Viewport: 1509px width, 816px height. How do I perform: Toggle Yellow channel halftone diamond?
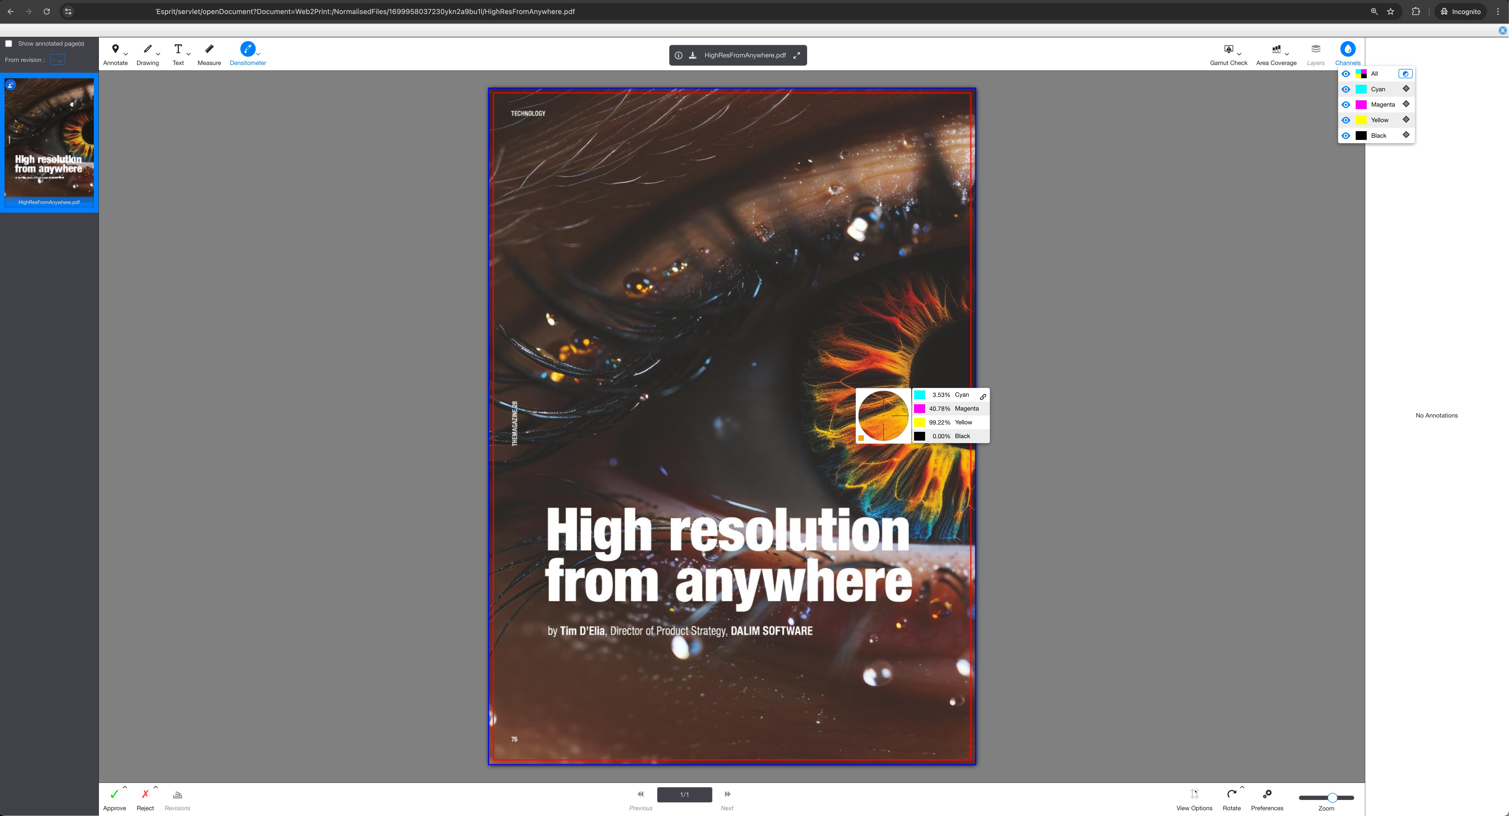(x=1406, y=119)
